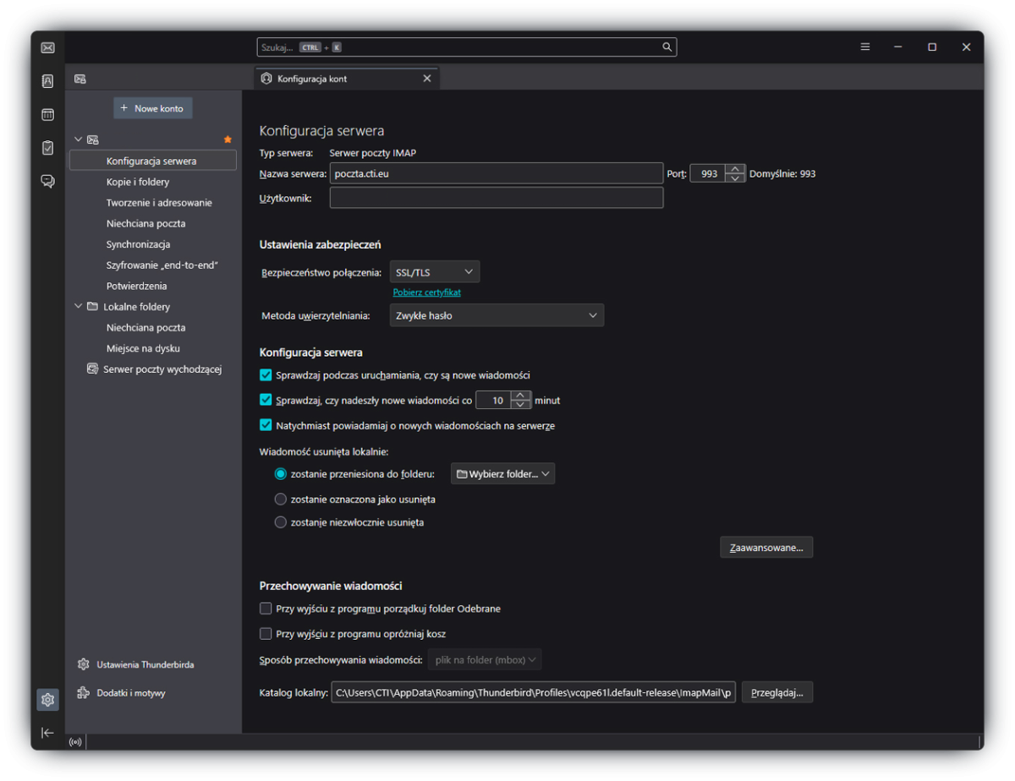The width and height of the screenshot is (1015, 781).
Task: Select 'Kopie i foldery' in account tree
Action: click(138, 182)
